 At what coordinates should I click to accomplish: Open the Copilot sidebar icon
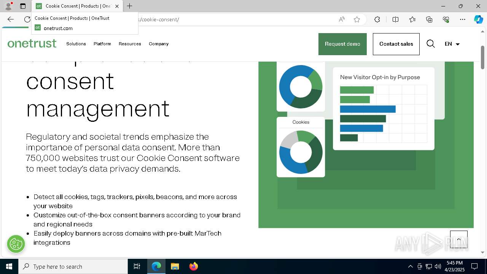[x=478, y=19]
